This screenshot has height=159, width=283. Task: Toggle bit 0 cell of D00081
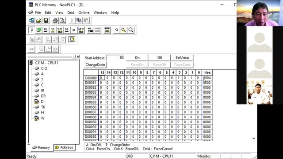click(199, 83)
